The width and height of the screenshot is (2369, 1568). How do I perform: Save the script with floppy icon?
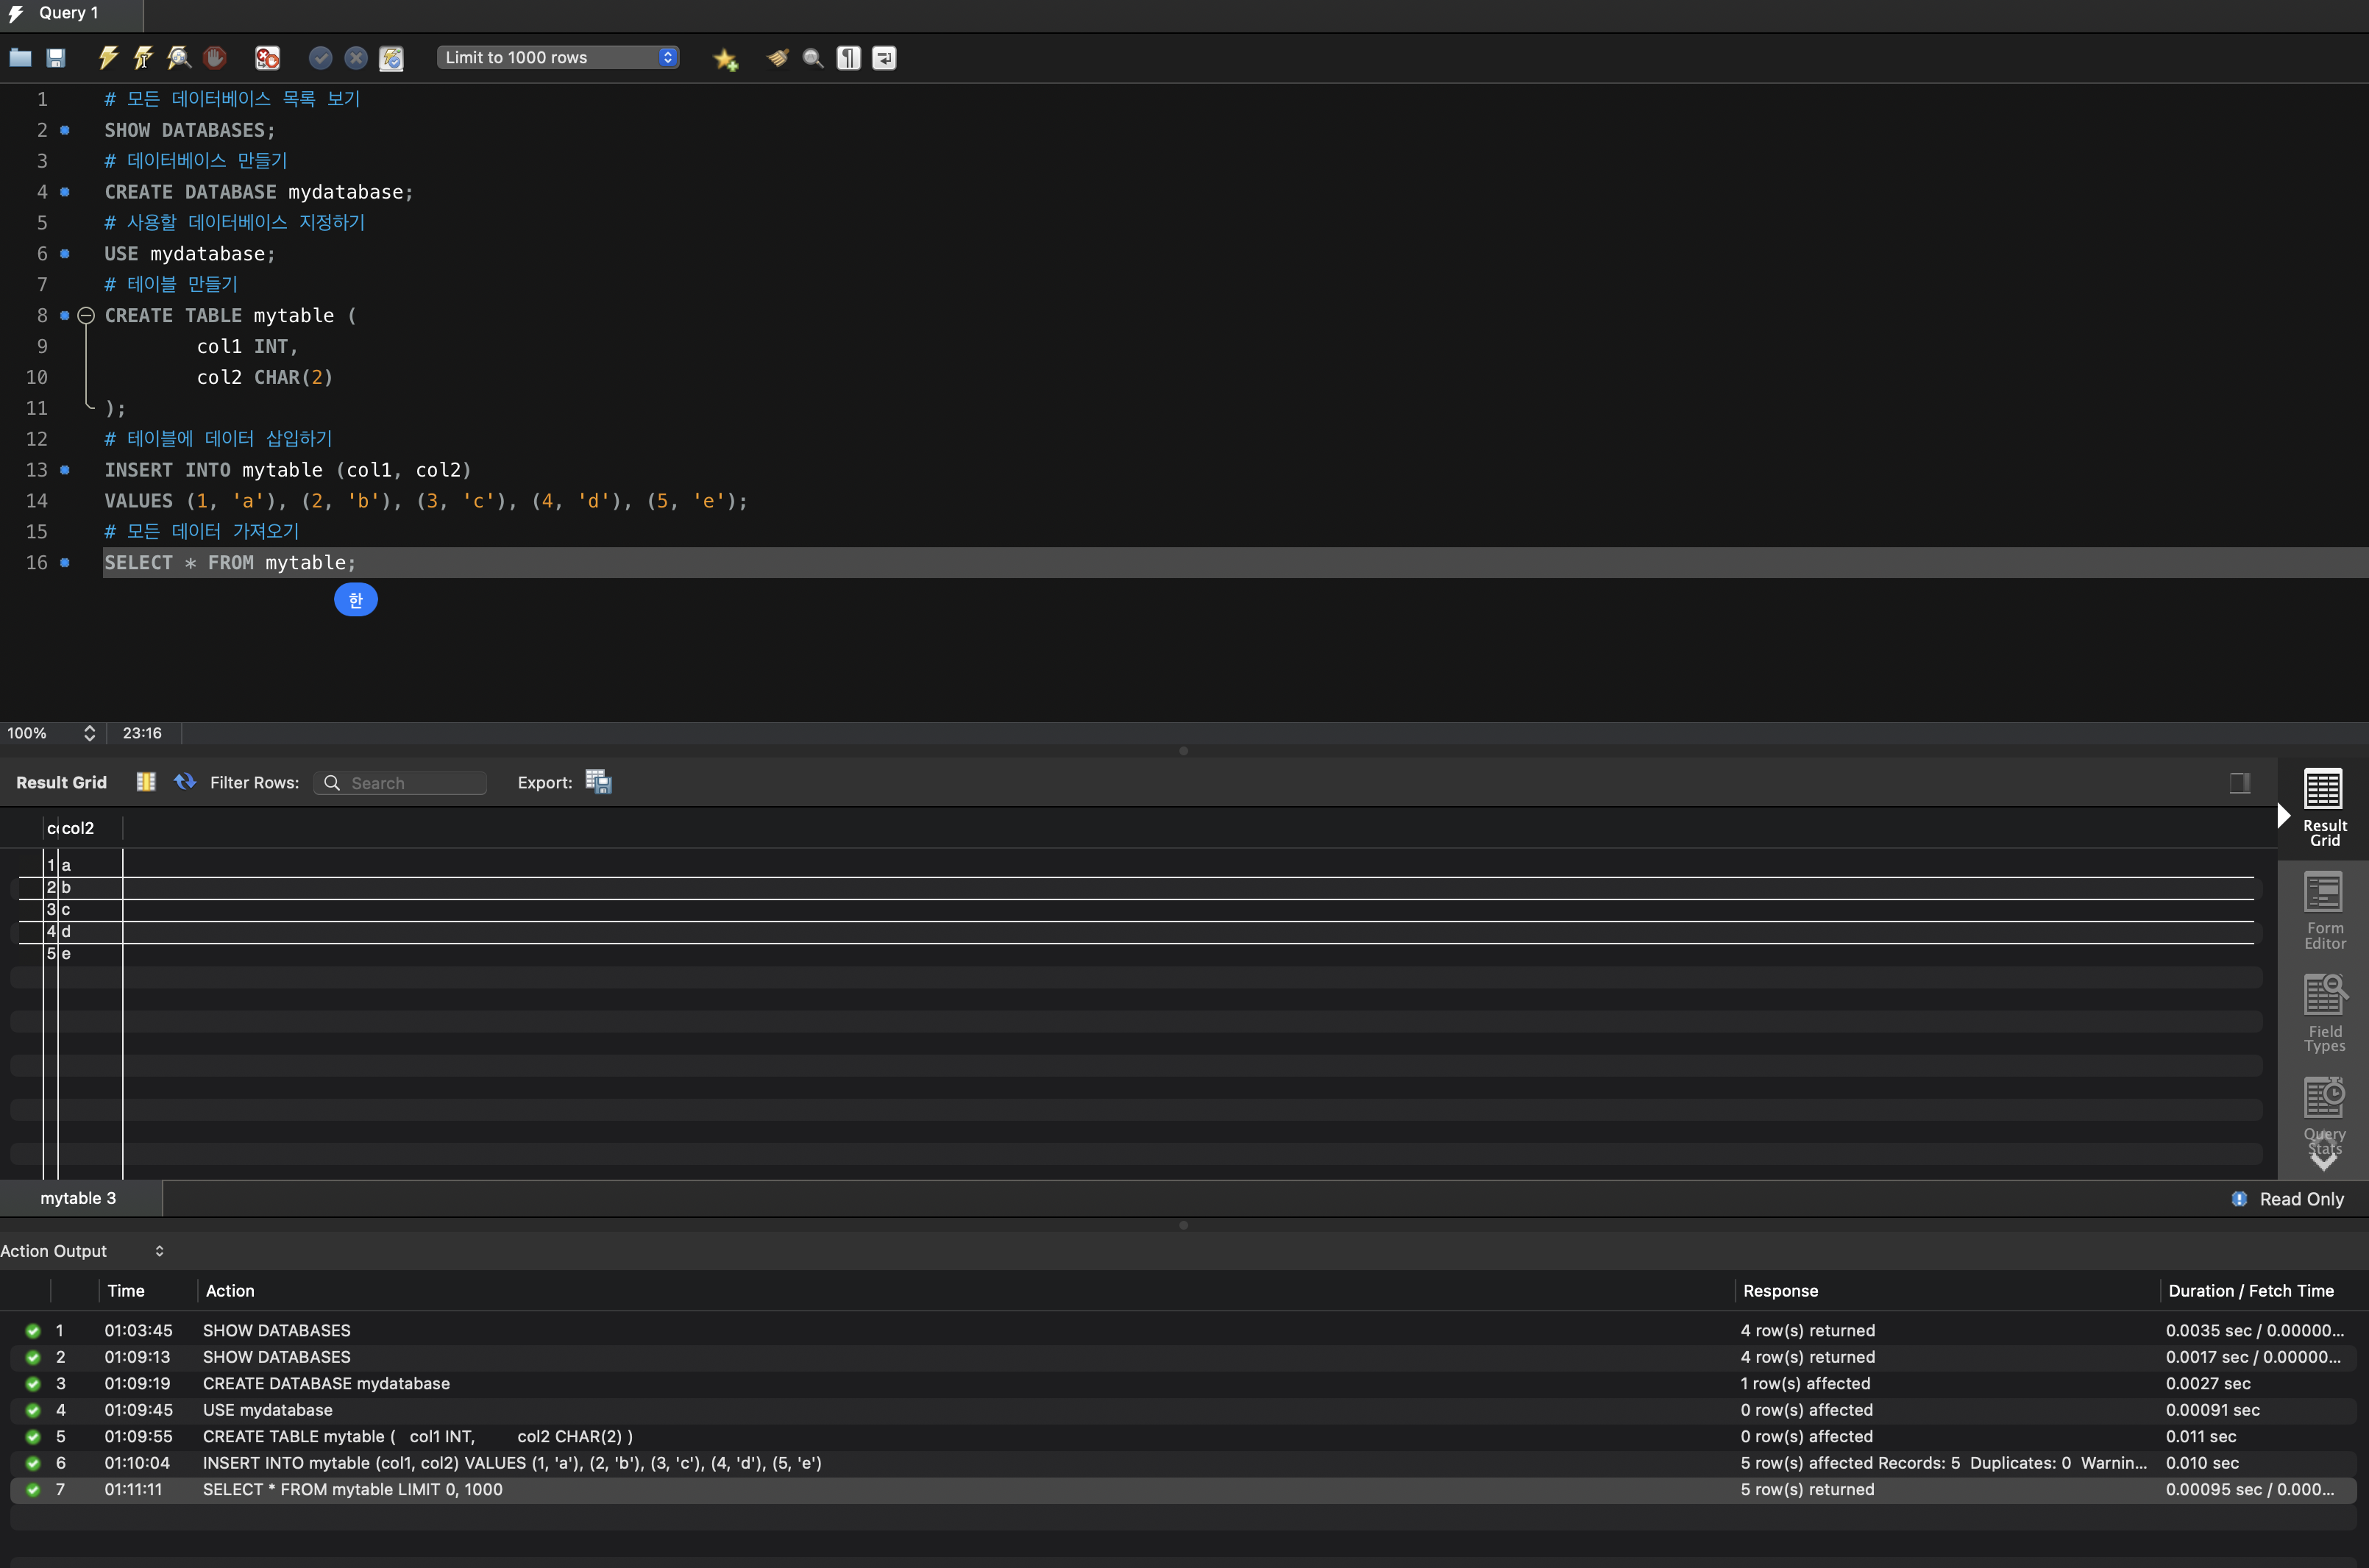56,58
